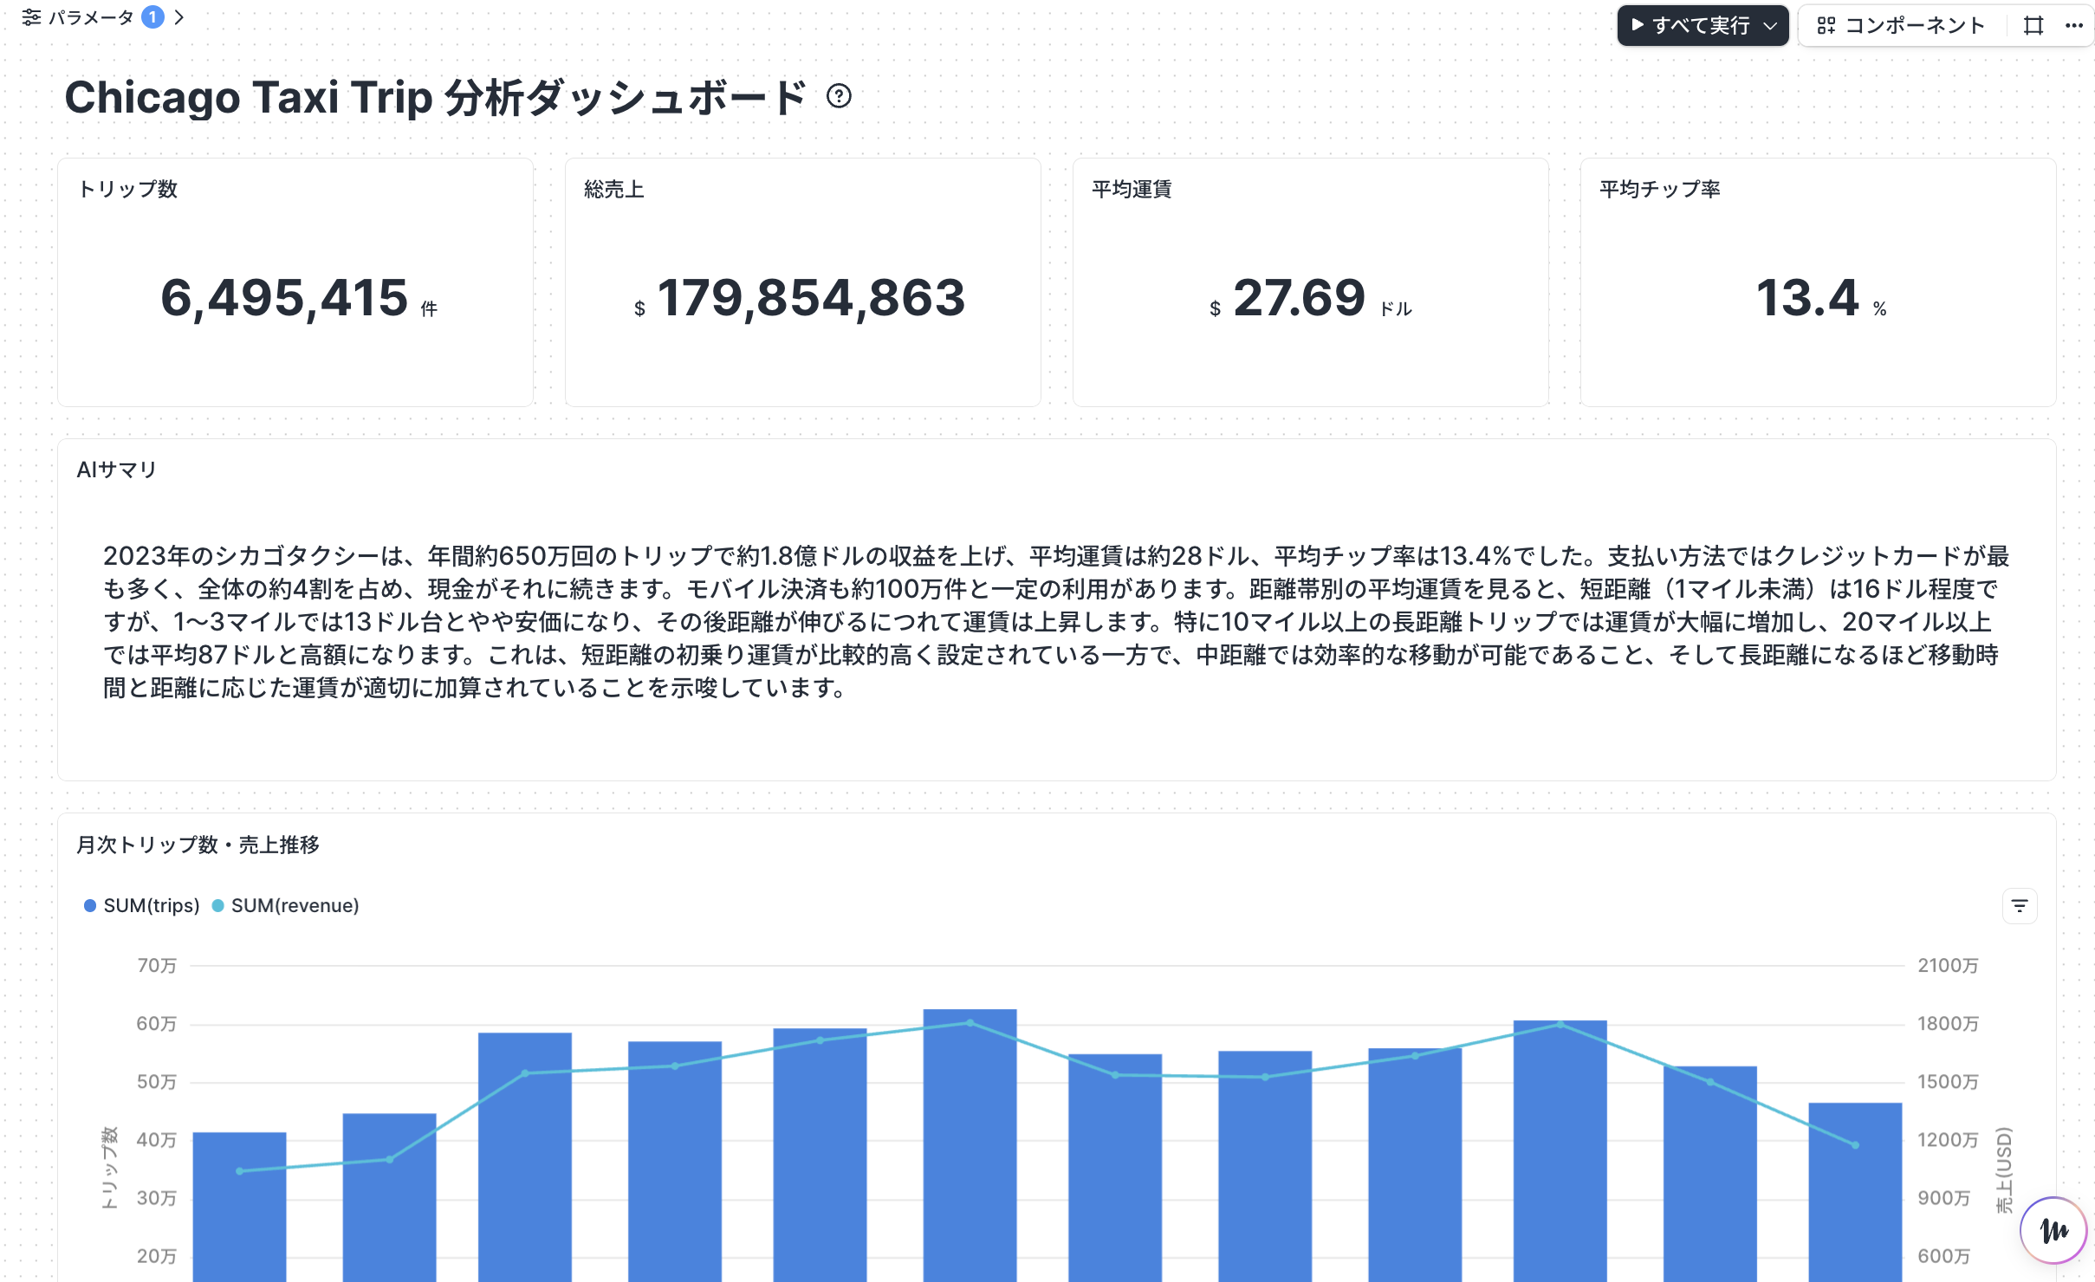Screen dimensions: 2095x1282
Task: Click the value 179,854,863
Action: pyautogui.click(x=811, y=298)
